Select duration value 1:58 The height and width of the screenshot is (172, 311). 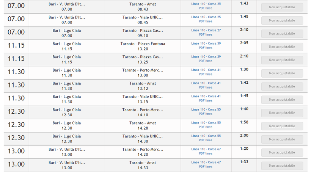coord(244,122)
